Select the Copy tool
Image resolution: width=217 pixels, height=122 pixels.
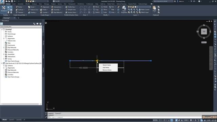[96, 10]
